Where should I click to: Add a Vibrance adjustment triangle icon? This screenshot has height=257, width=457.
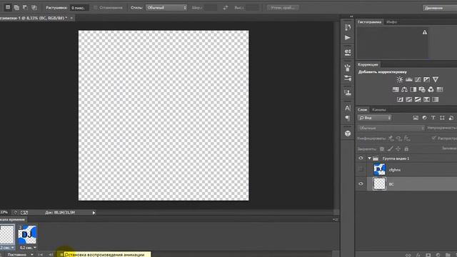coord(436,79)
